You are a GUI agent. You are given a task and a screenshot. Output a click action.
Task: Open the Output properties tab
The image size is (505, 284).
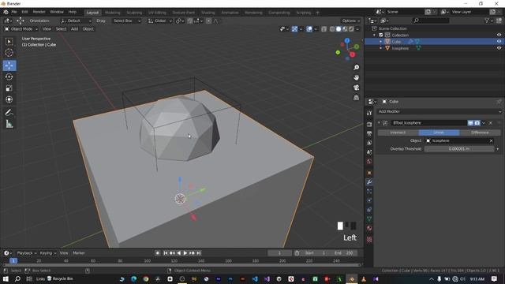369,133
